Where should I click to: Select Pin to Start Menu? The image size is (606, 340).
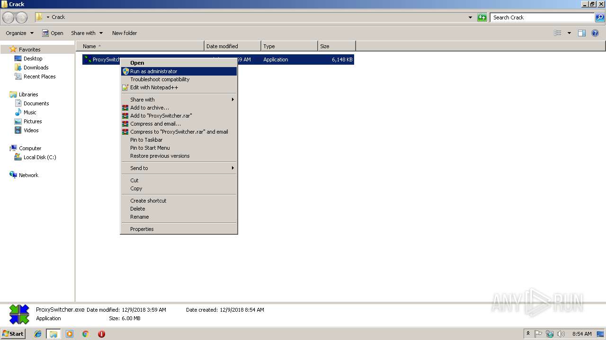[x=179, y=148]
